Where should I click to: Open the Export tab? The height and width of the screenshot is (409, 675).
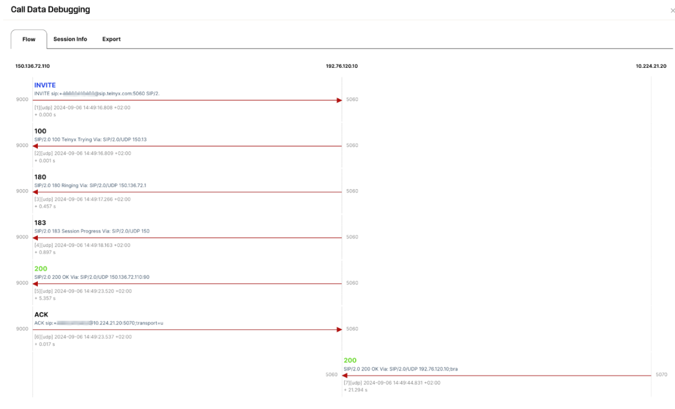[111, 39]
